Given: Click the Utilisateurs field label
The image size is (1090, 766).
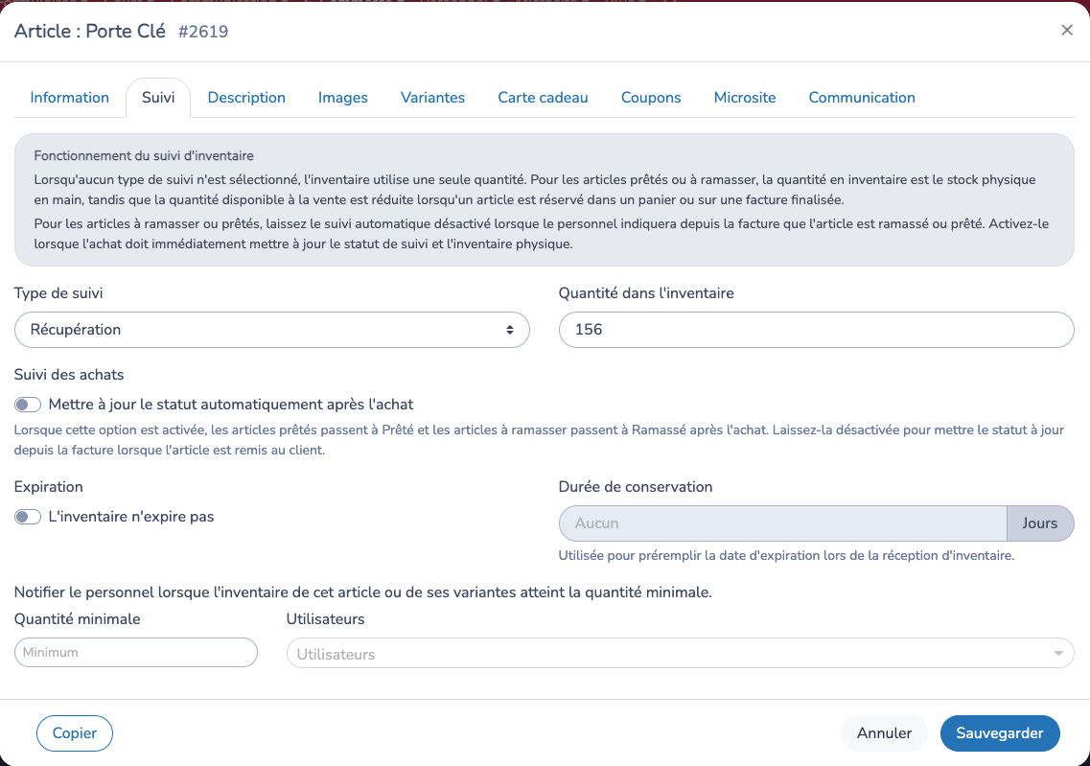Looking at the screenshot, I should 325,619.
